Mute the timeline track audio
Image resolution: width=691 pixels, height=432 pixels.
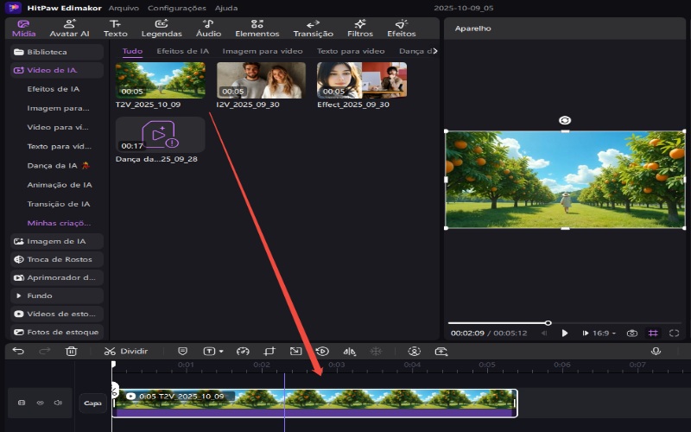coord(58,403)
